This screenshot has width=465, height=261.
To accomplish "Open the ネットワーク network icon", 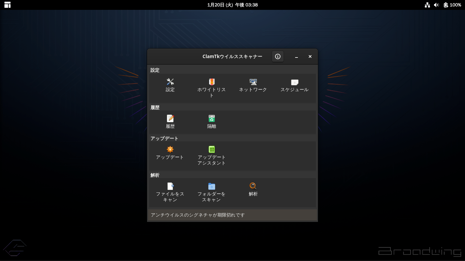I will (x=253, y=82).
